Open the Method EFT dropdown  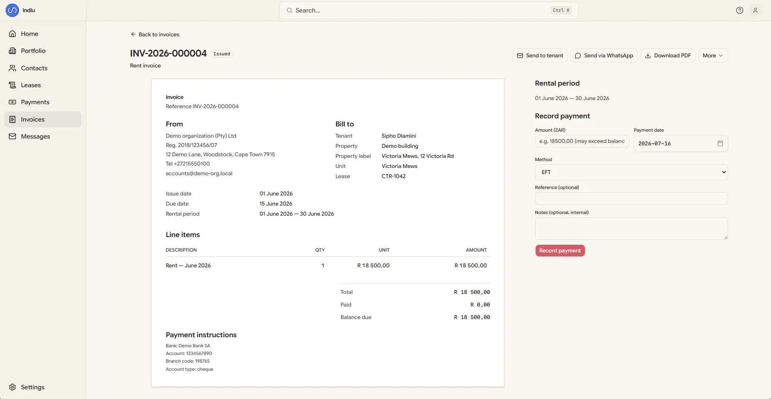click(631, 172)
